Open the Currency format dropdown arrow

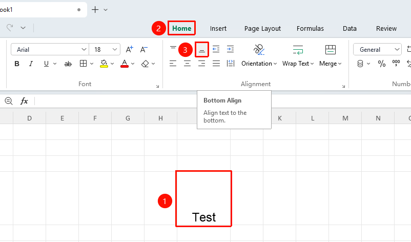(x=368, y=64)
